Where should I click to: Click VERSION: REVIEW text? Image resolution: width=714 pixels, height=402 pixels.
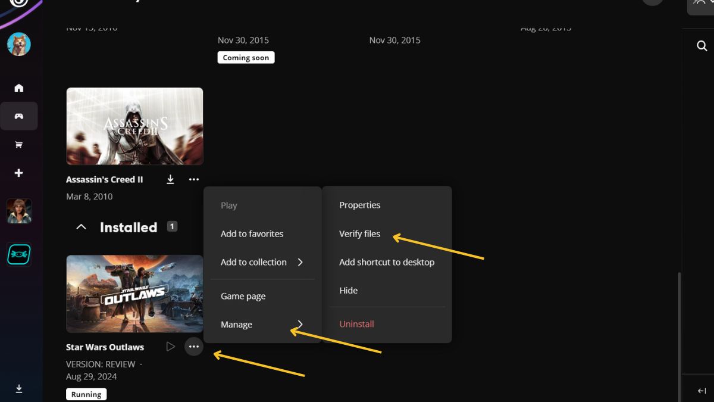tap(101, 364)
